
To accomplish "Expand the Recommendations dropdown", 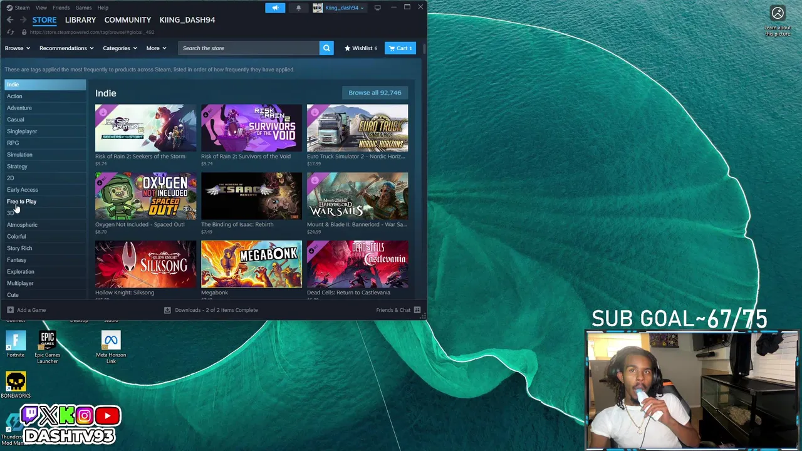I will [66, 48].
